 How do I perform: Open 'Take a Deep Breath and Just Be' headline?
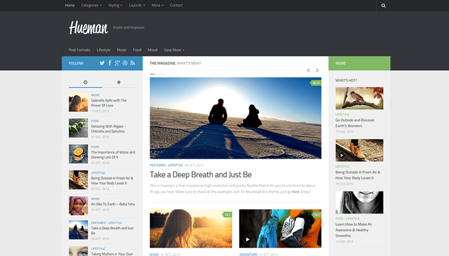[x=201, y=175]
